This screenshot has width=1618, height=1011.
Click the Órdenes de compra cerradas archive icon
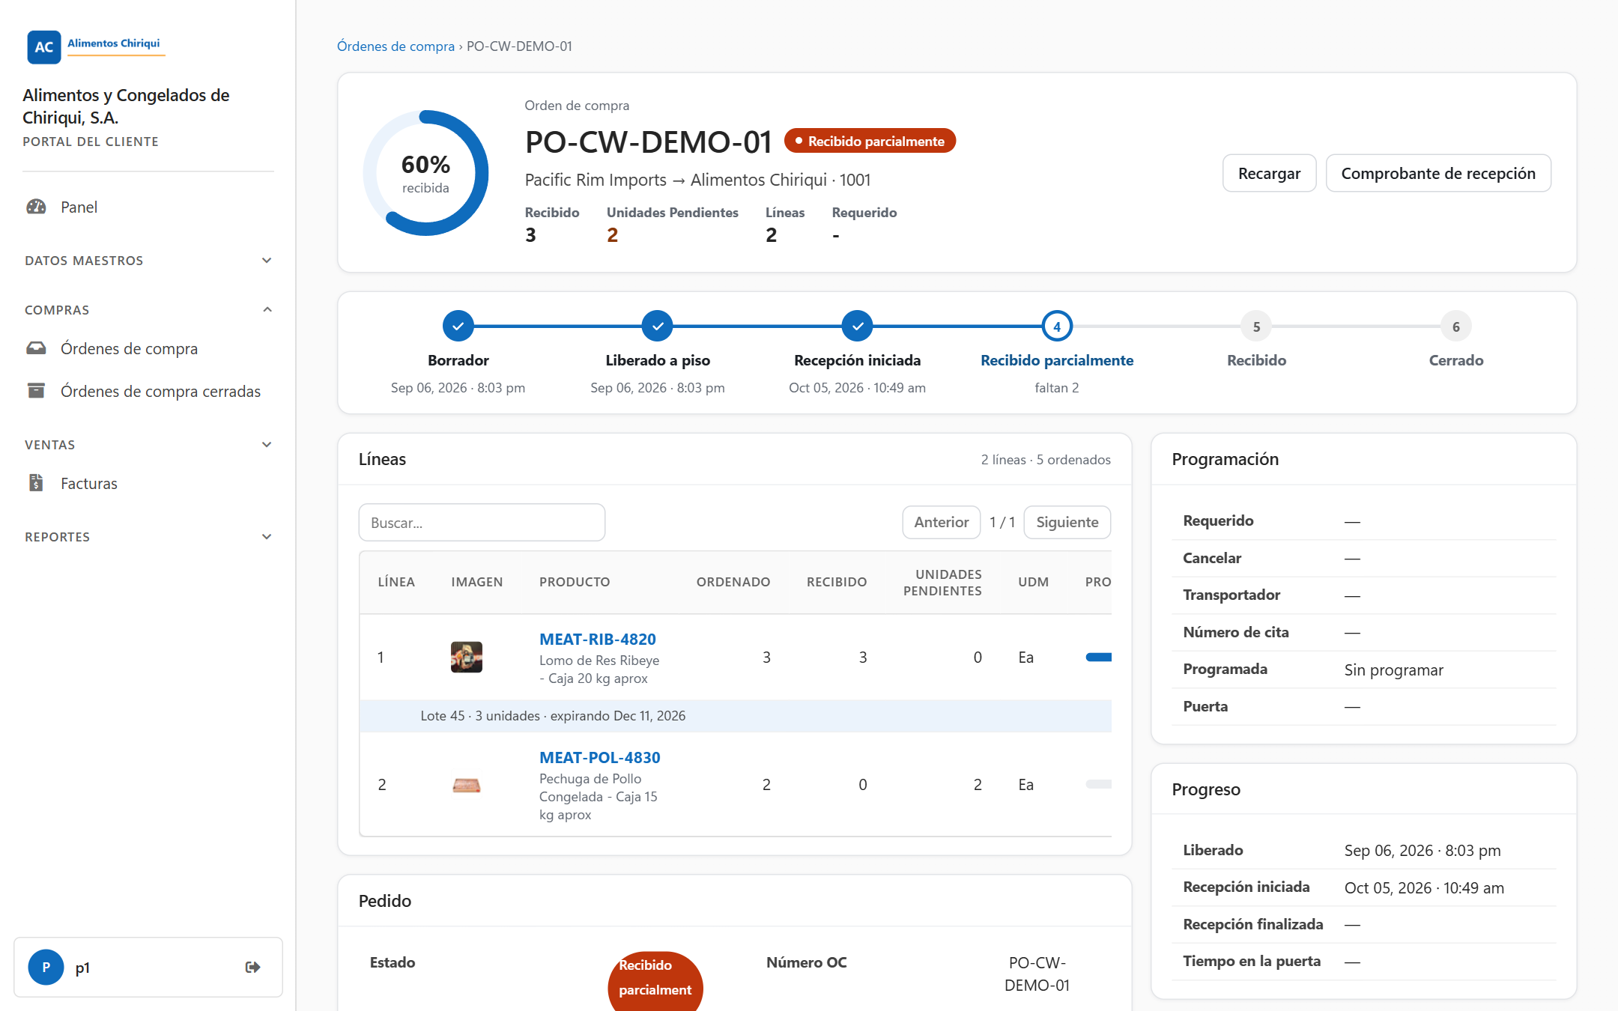pos(36,391)
